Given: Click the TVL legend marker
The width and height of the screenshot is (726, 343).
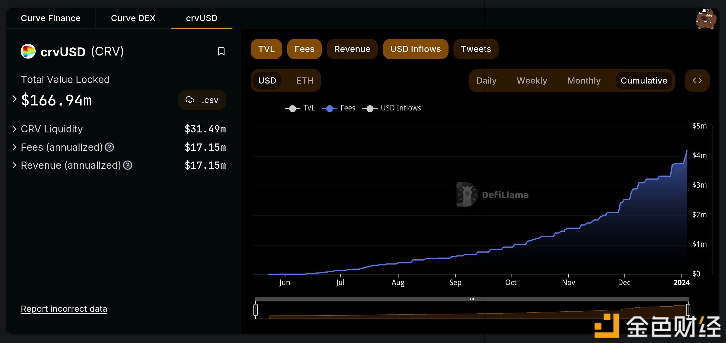Looking at the screenshot, I should tap(293, 108).
